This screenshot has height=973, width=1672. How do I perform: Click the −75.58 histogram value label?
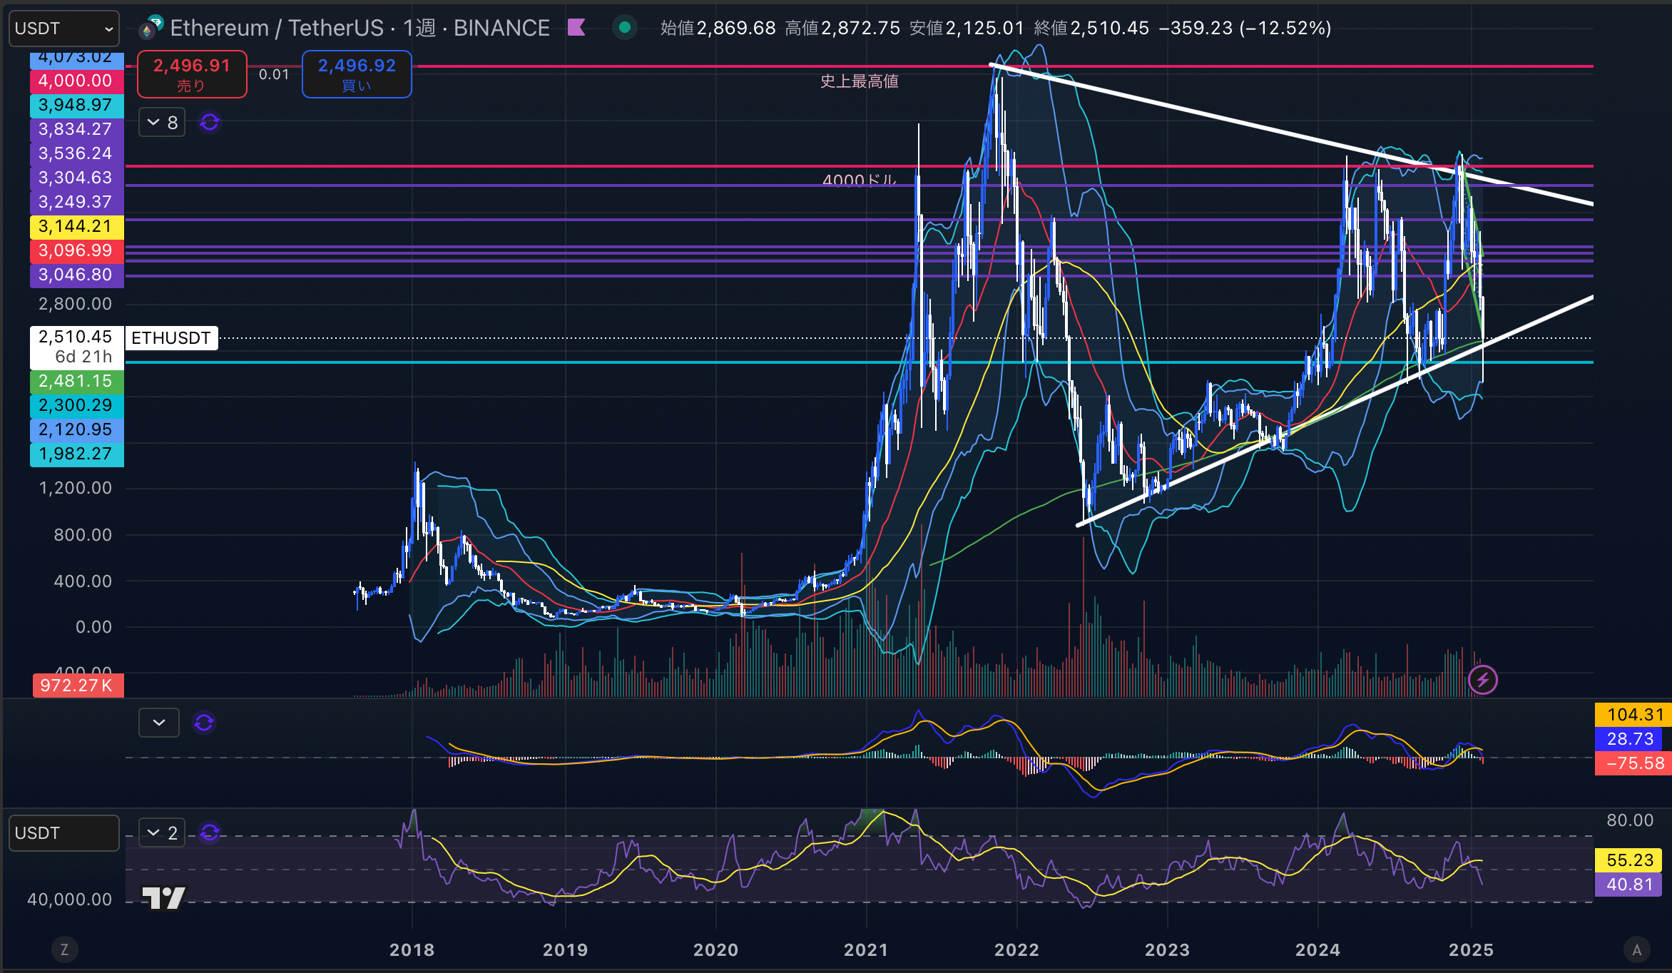click(1633, 763)
